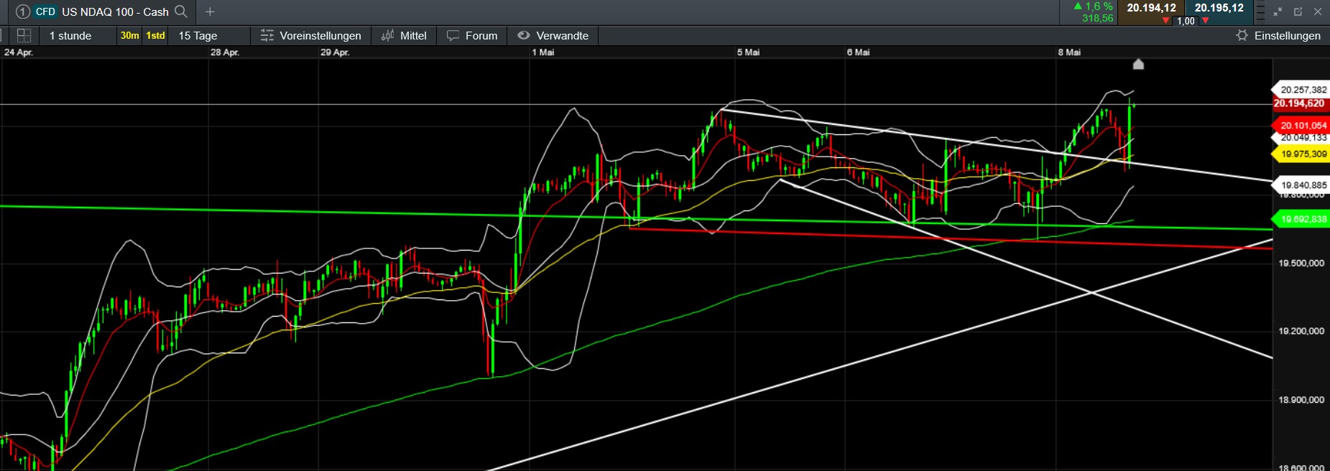The height and width of the screenshot is (471, 1330).
Task: Pop out chart into new window
Action: point(1298,11)
